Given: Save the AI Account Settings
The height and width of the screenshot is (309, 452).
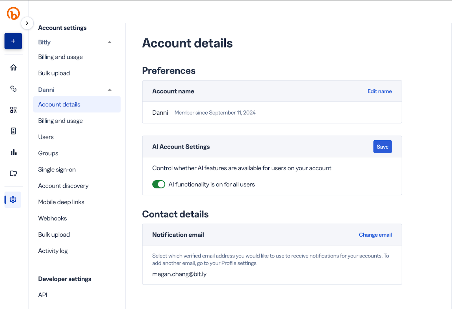Looking at the screenshot, I should pos(383,147).
